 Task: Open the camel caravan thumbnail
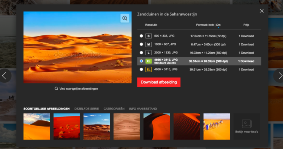[x=217, y=126]
